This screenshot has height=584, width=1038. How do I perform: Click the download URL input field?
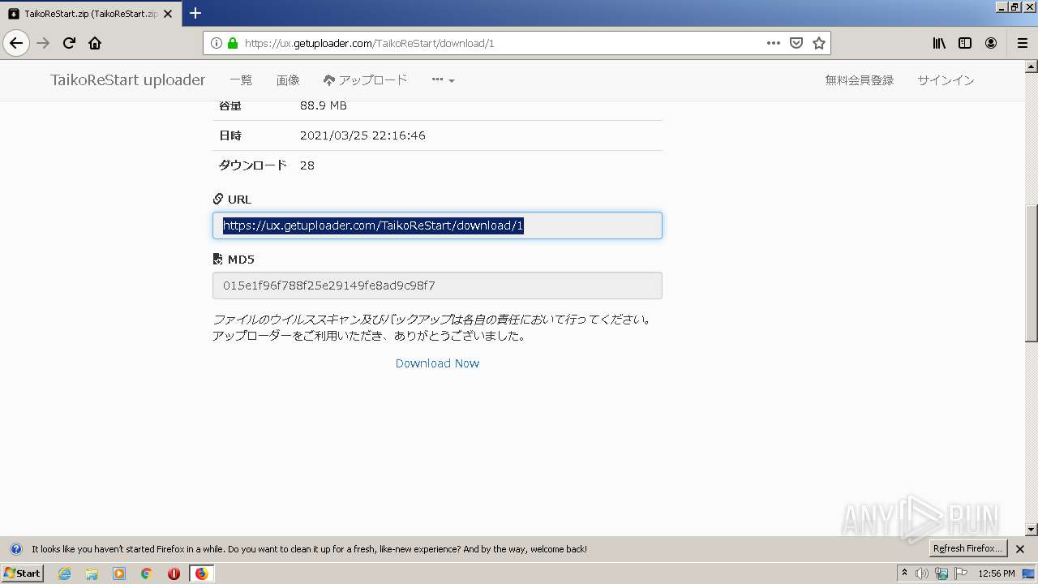pyautogui.click(x=437, y=225)
